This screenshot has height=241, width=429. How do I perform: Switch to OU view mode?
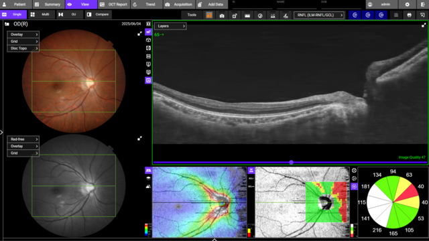pos(70,15)
